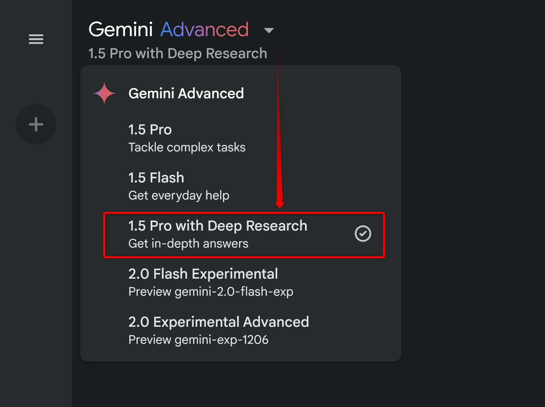This screenshot has width=545, height=407.
Task: Click the Preview gemini-exp-1206 text
Action: pyautogui.click(x=199, y=339)
